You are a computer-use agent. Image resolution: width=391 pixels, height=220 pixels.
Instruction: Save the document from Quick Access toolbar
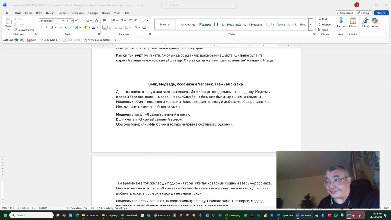31,40
